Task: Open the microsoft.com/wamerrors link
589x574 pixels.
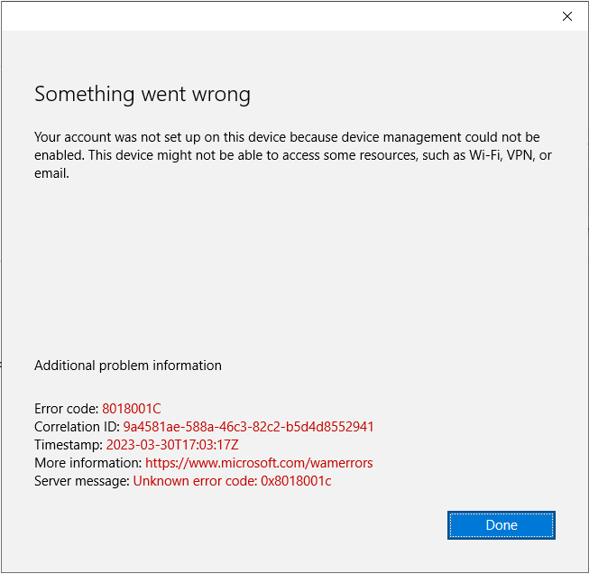Action: coord(259,463)
